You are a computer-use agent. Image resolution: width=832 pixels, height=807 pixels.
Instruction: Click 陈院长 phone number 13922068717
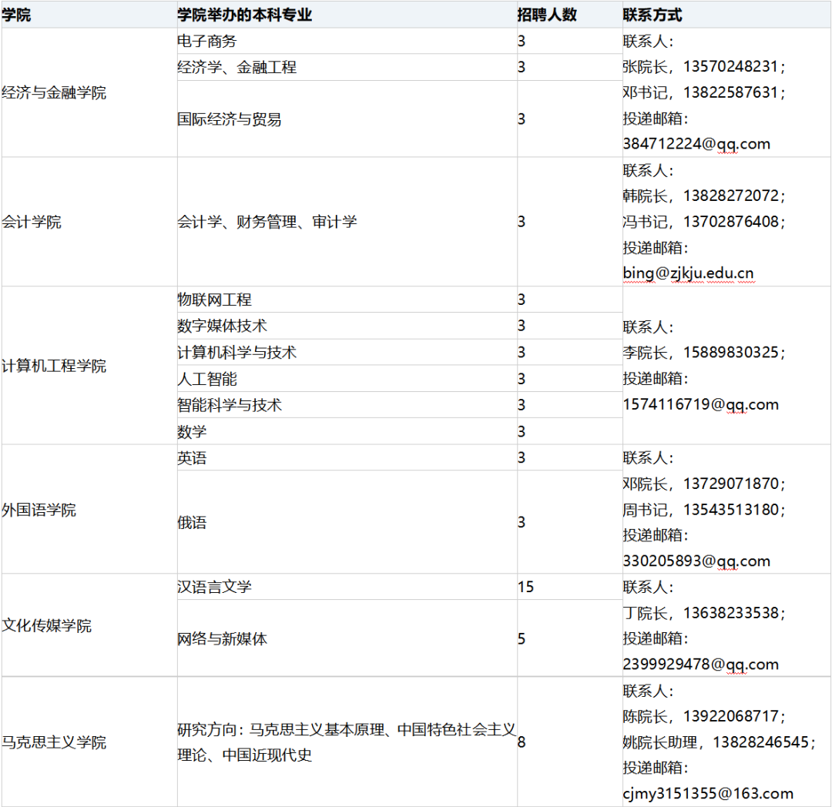(x=730, y=716)
